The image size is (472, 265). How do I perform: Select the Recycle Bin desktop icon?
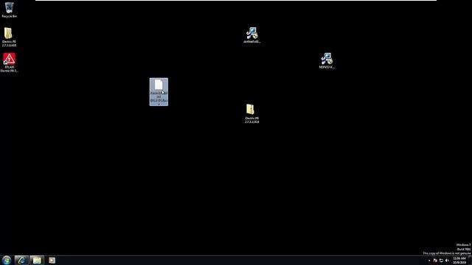pyautogui.click(x=9, y=10)
